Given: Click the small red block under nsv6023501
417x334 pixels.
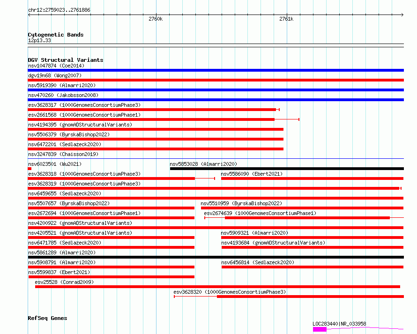Looking at the screenshot, I should tap(30, 169).
